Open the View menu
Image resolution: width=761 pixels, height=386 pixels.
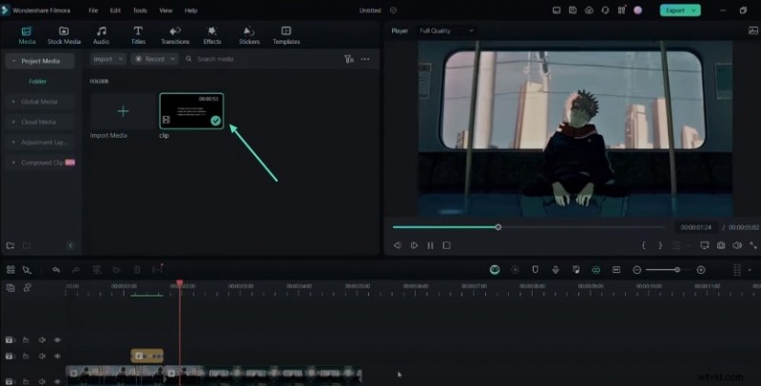166,10
